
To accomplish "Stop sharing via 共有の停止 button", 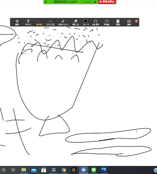I will (107, 2).
